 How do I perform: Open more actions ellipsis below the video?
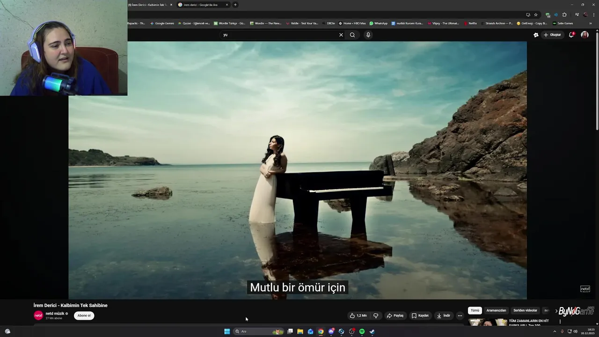(x=460, y=315)
